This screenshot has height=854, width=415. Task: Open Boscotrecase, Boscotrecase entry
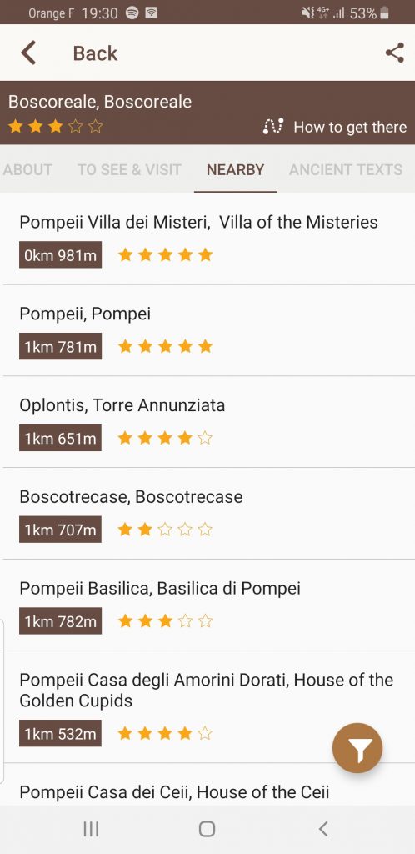click(x=207, y=513)
